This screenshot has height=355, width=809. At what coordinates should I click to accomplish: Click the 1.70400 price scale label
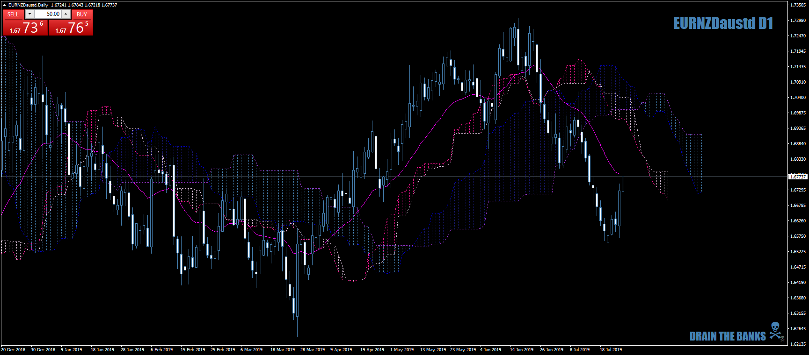pos(798,97)
